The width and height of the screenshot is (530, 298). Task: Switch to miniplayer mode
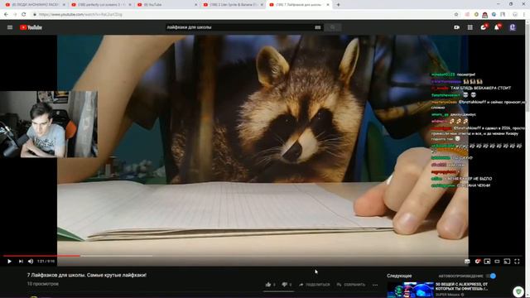(x=487, y=262)
